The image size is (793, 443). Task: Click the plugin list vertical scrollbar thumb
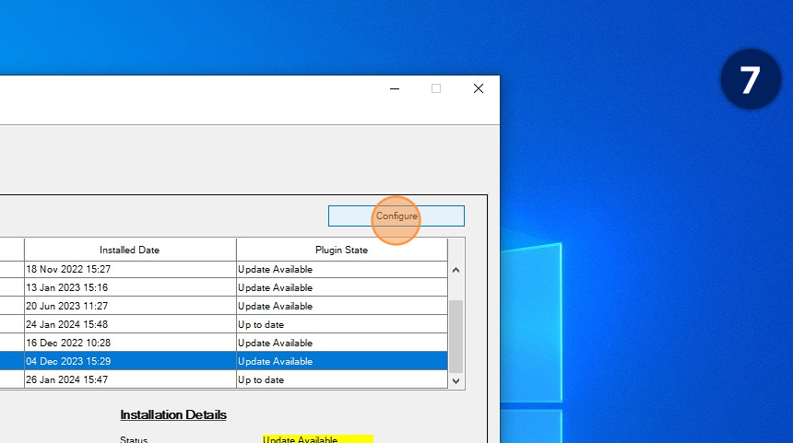(456, 333)
